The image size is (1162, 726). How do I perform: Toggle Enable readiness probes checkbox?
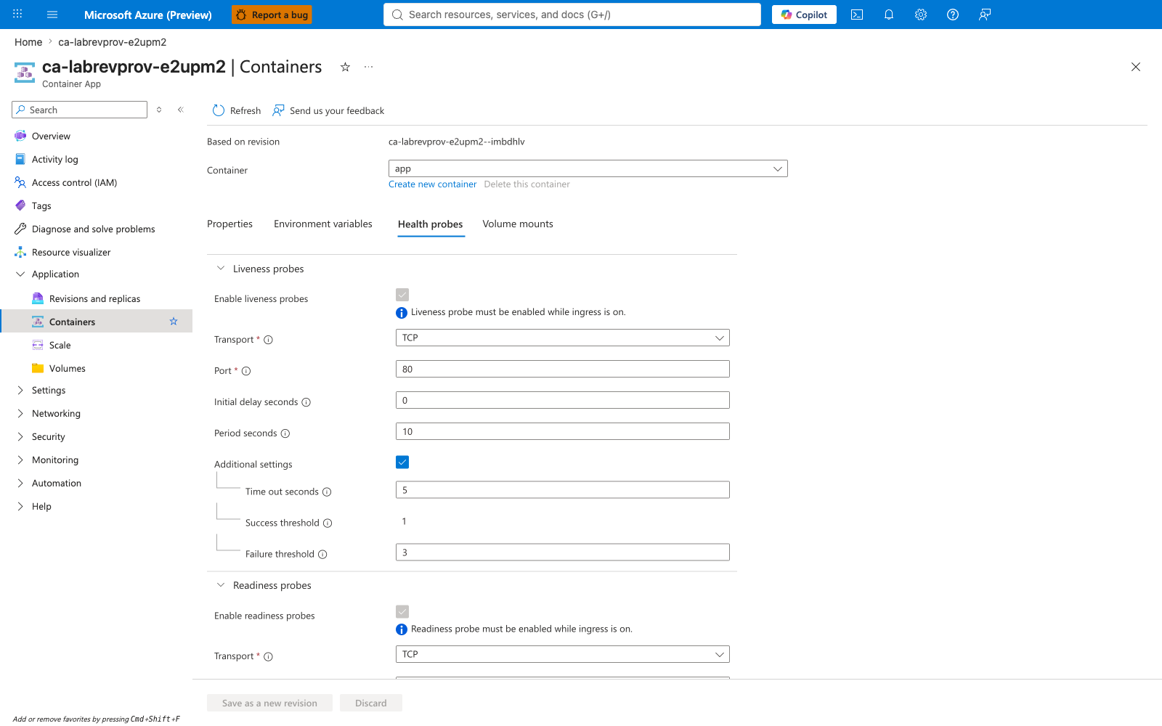pyautogui.click(x=402, y=611)
